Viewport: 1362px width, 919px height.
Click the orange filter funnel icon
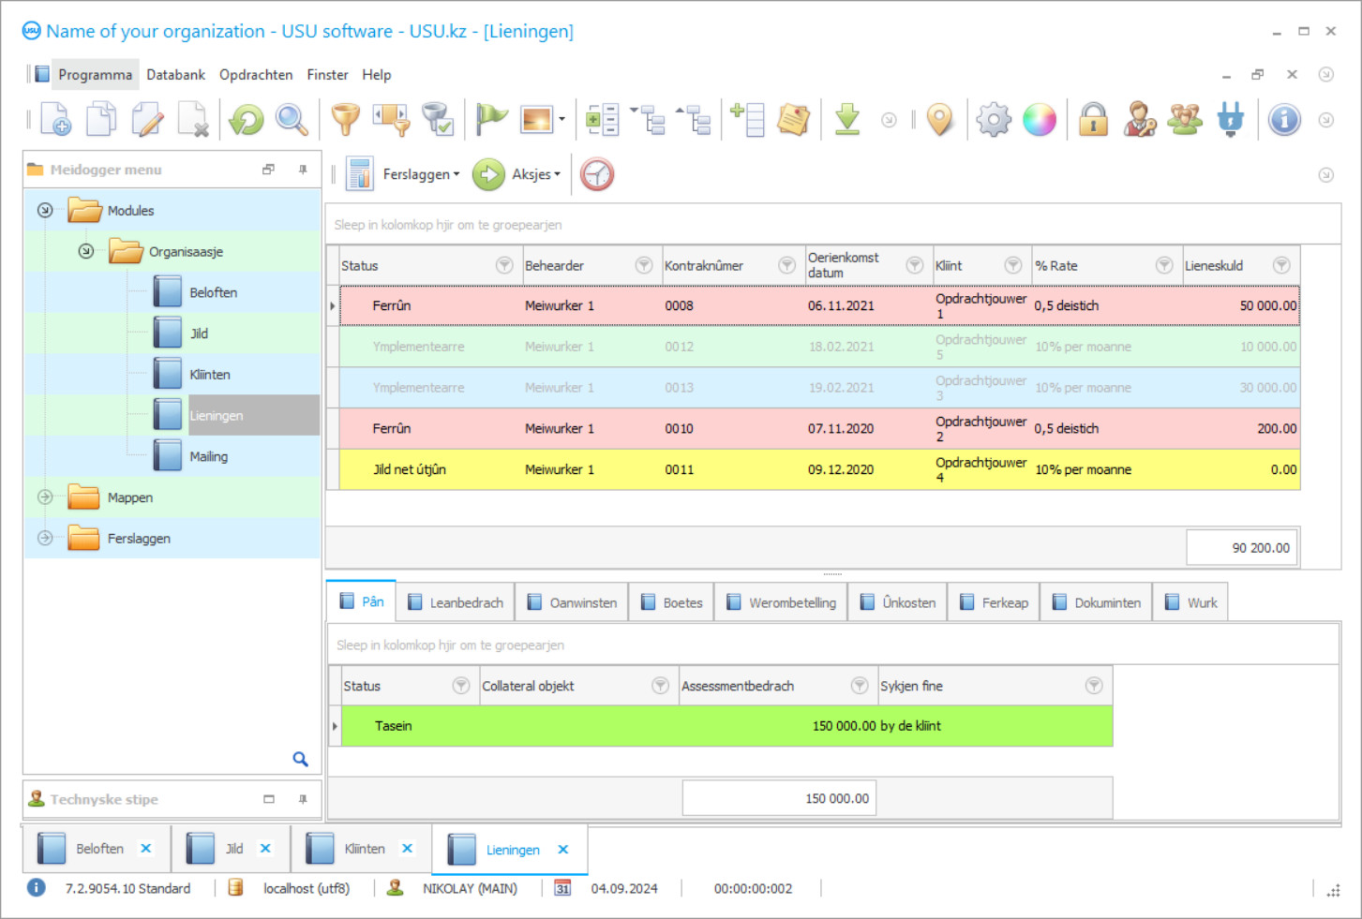coord(345,120)
